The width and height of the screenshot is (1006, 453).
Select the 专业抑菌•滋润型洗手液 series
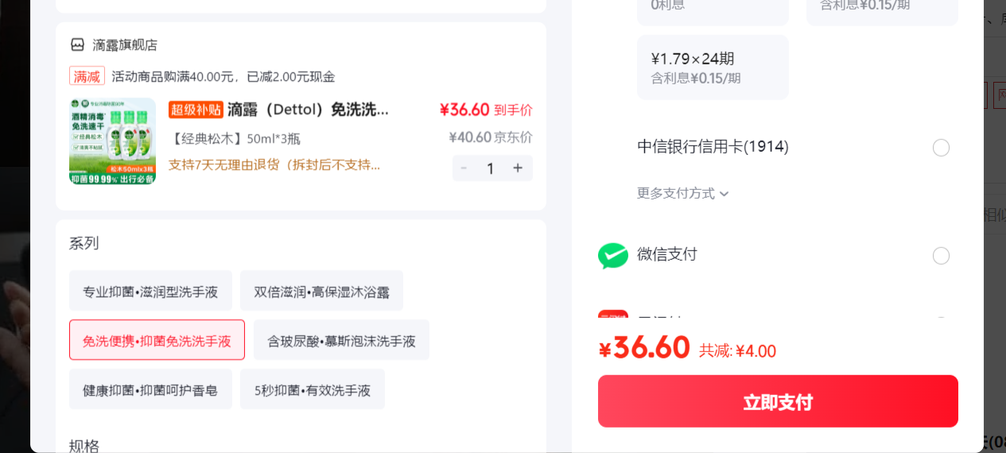pos(150,291)
